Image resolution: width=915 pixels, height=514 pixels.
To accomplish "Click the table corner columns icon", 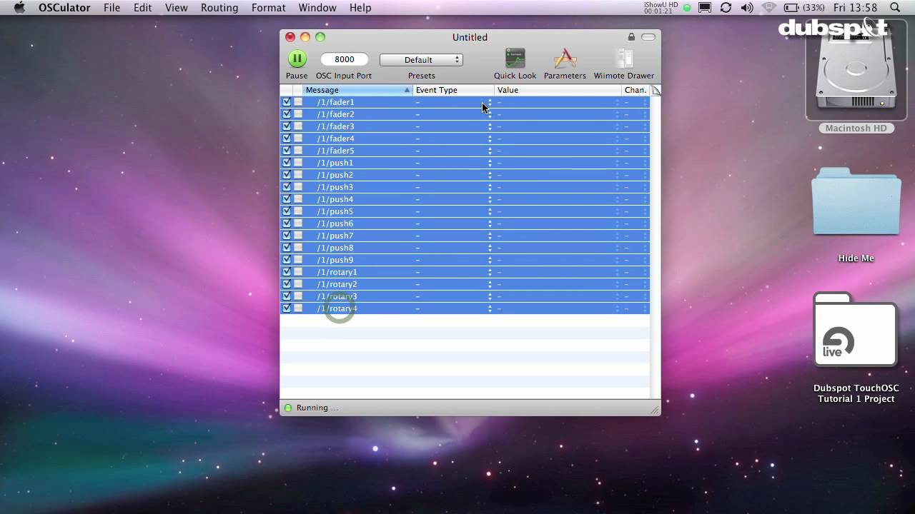I will (x=656, y=90).
